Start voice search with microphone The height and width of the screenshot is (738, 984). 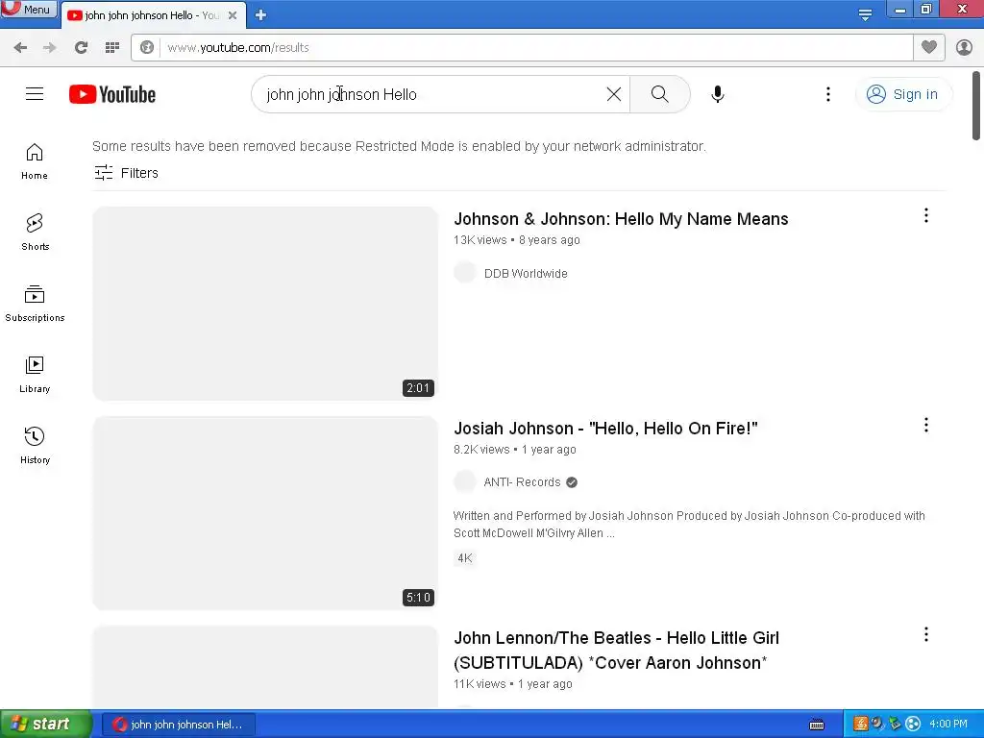717,94
